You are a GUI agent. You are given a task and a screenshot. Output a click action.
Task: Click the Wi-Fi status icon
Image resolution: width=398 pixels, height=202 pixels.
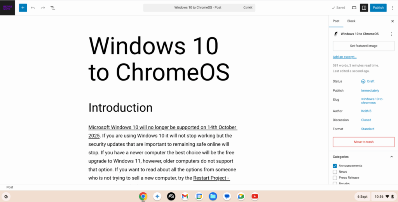click(388, 197)
